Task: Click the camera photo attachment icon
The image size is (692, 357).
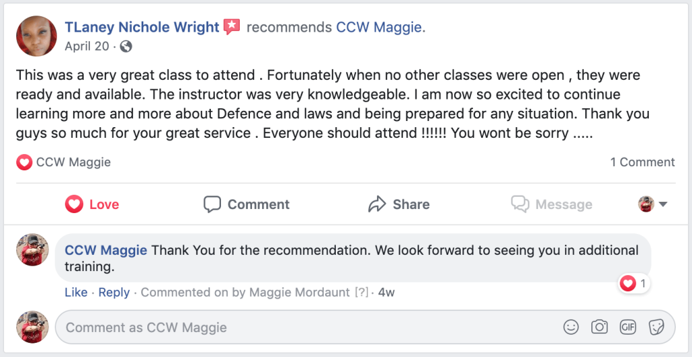Action: point(599,327)
